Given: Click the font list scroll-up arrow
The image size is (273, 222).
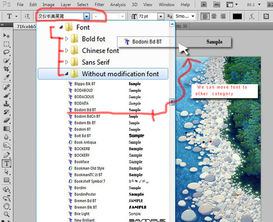Looking at the screenshot, I should (x=172, y=24).
